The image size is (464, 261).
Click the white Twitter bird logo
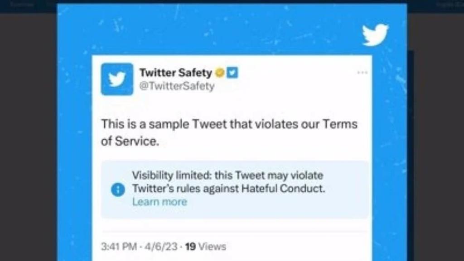pyautogui.click(x=375, y=34)
